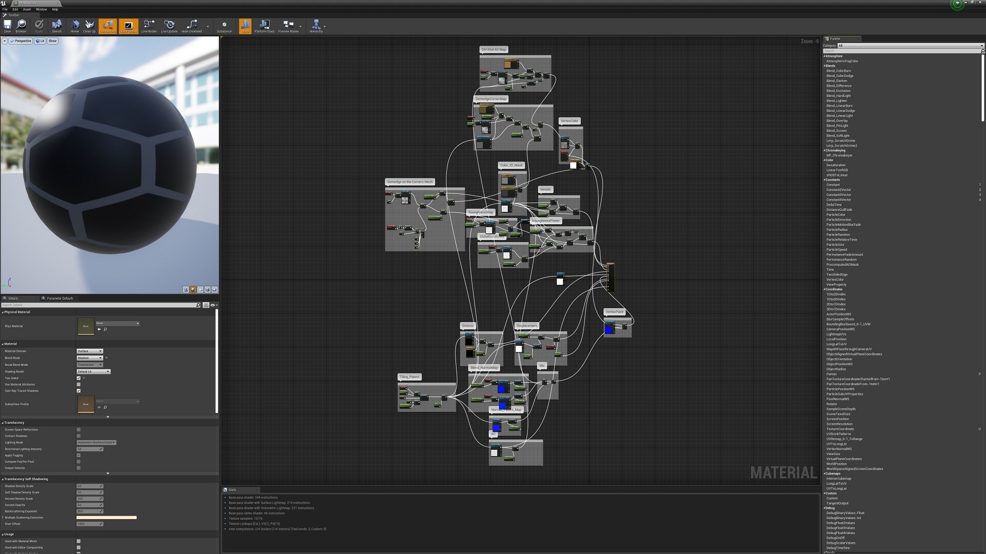Open the Asset menu
The image size is (986, 554).
pyautogui.click(x=27, y=9)
